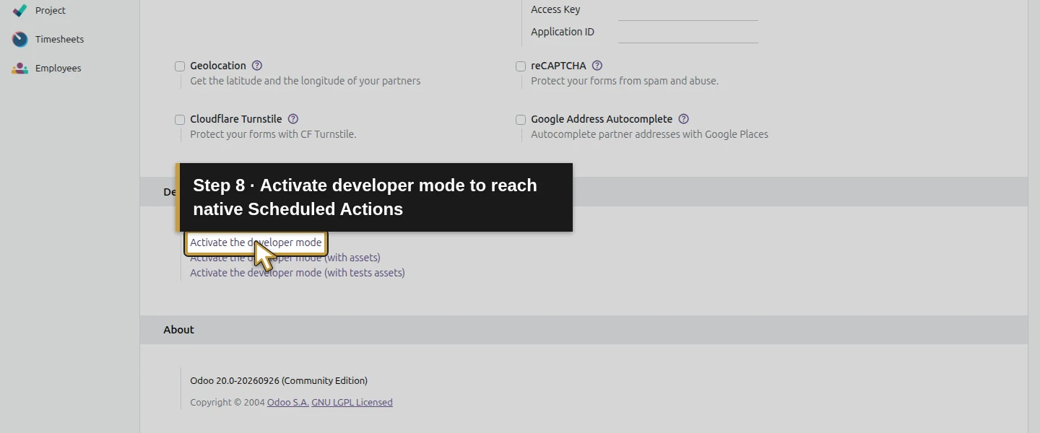This screenshot has width=1040, height=433.
Task: Focus the Access Key input field
Action: pyautogui.click(x=688, y=10)
